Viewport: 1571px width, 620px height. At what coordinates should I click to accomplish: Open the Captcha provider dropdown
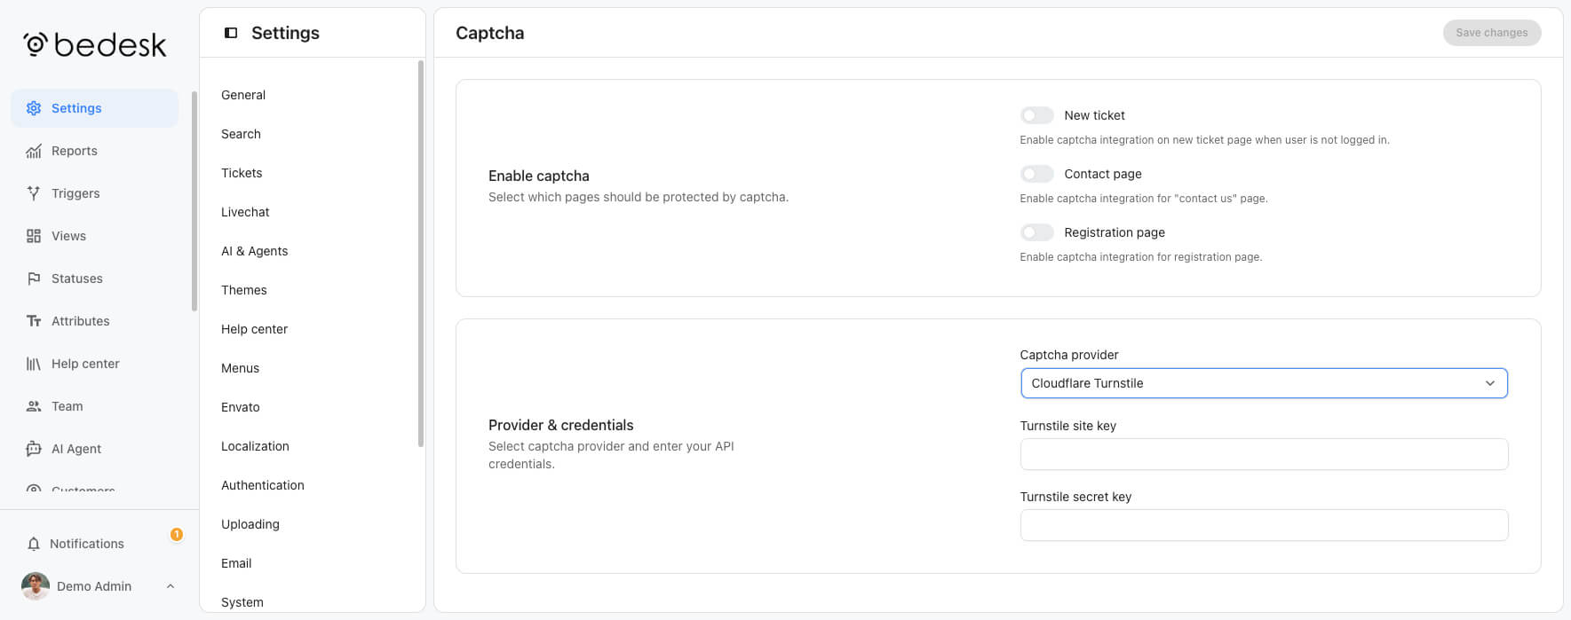[x=1264, y=383]
